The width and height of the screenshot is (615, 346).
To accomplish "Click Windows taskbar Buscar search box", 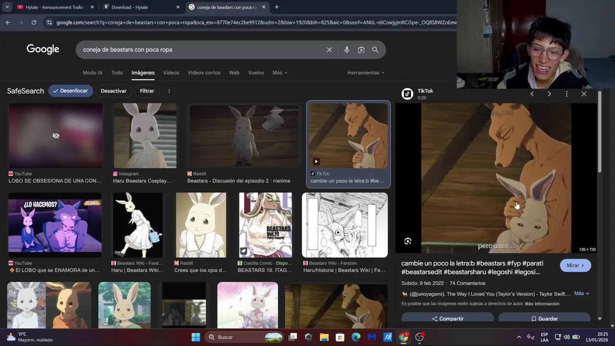I will (244, 337).
